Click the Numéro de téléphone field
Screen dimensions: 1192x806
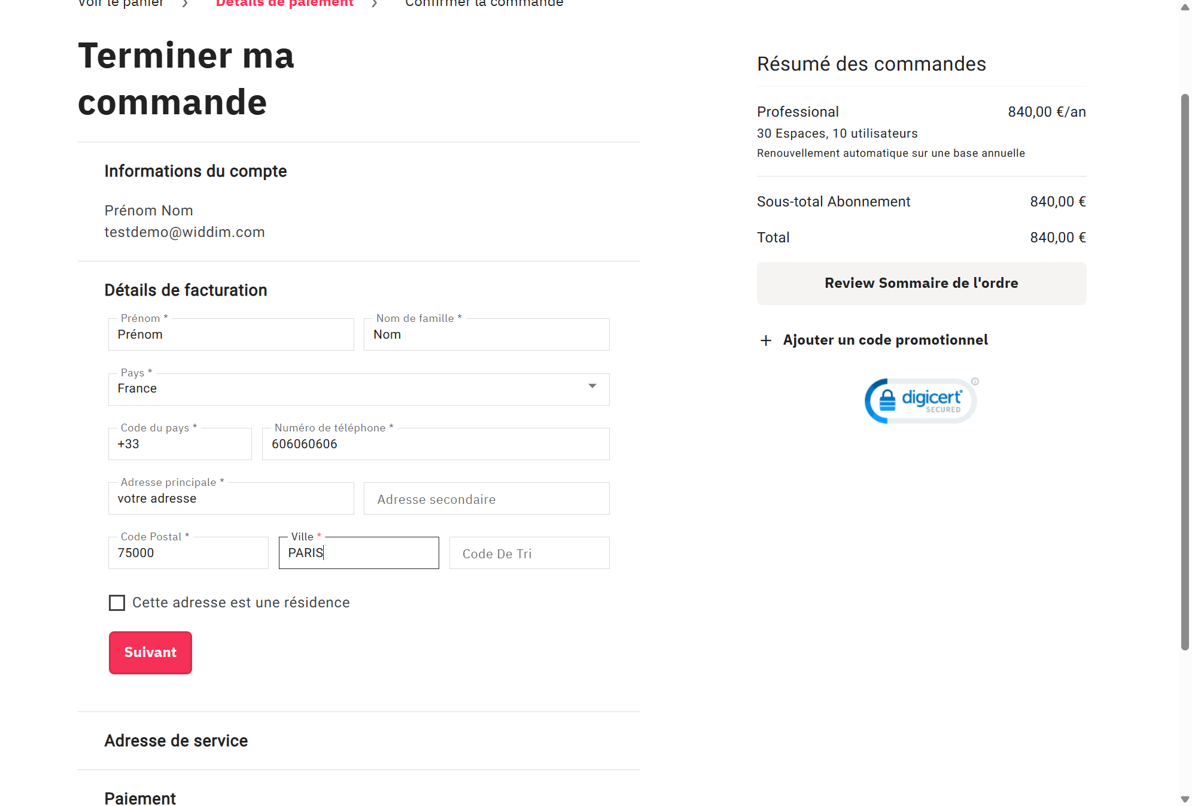(x=436, y=444)
